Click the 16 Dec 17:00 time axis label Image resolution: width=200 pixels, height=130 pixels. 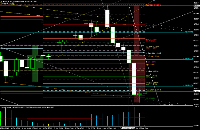pyautogui.click(x=15, y=128)
